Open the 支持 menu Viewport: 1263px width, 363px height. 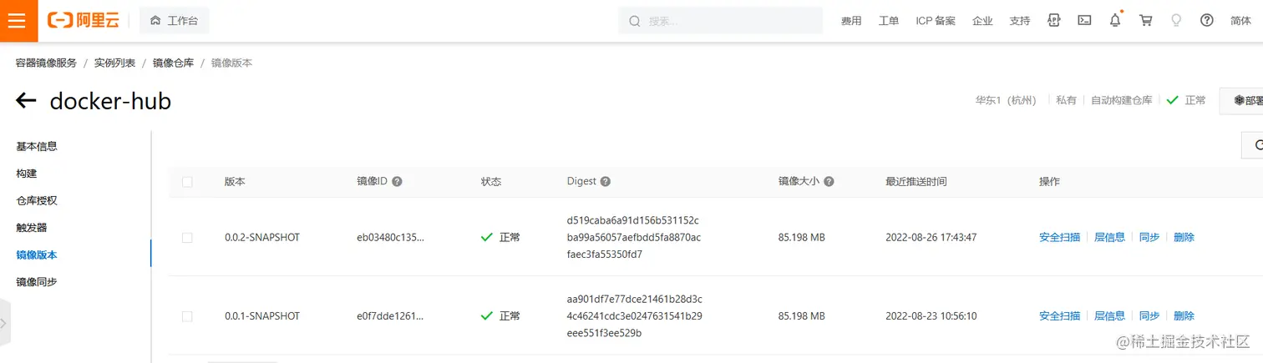pos(1020,21)
